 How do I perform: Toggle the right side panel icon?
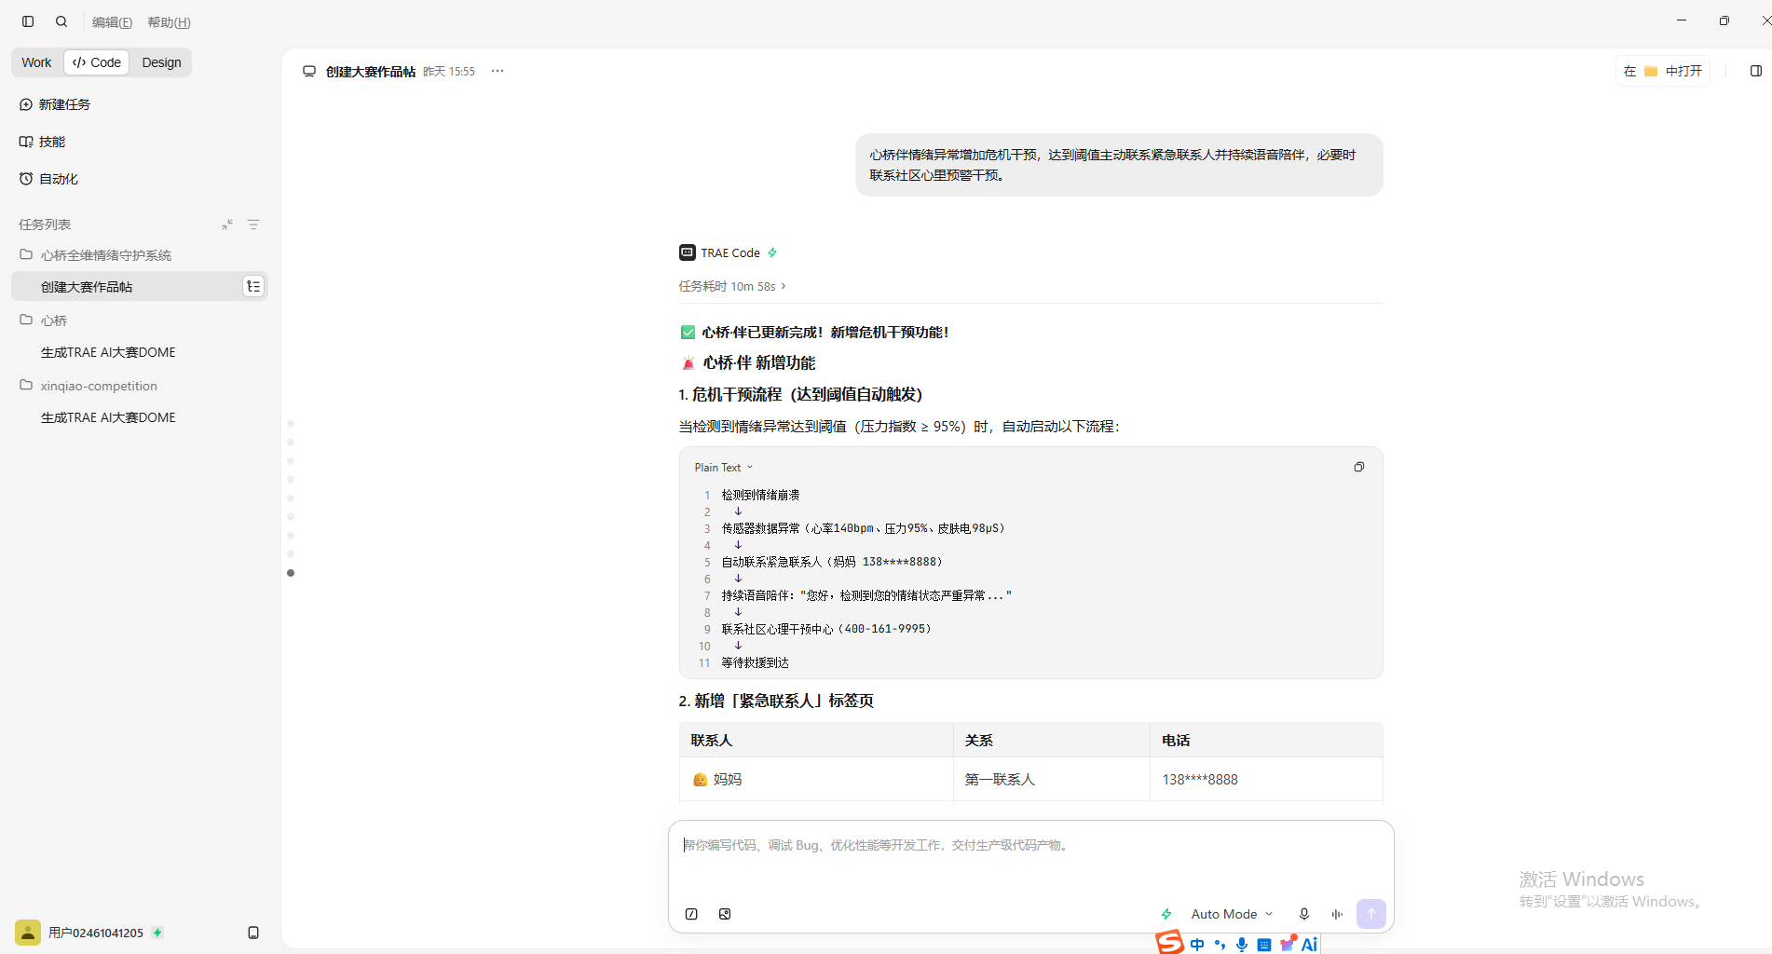coord(1756,71)
